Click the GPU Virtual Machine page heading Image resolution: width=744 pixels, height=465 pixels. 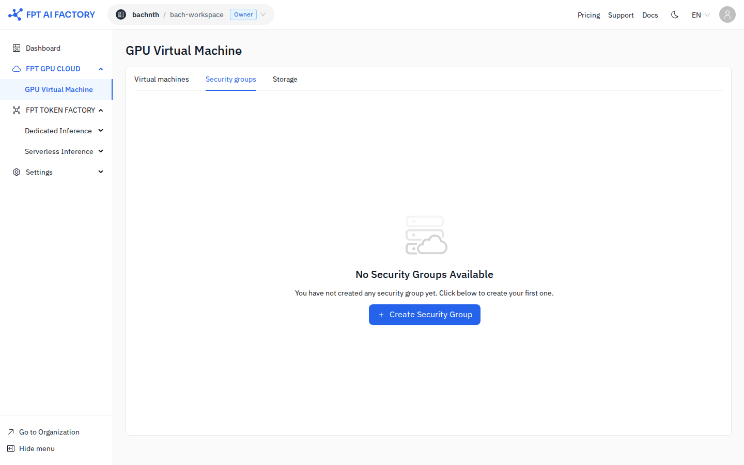tap(184, 51)
